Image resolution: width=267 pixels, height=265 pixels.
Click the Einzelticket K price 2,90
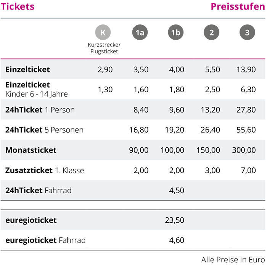click(106, 69)
